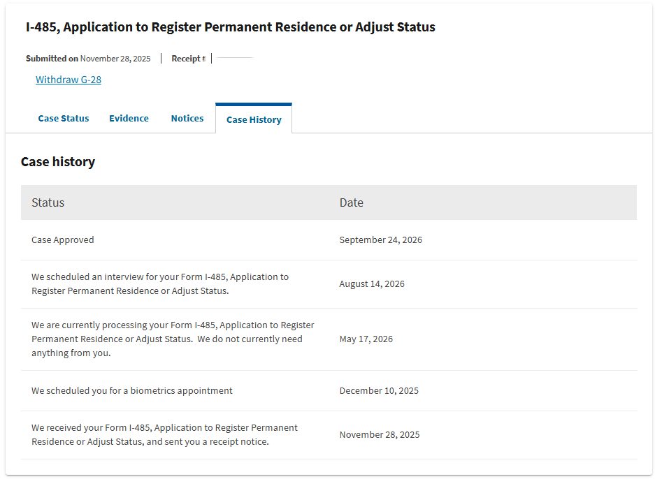Open the Case Status tab
Viewport: 655px width, 479px height.
click(64, 119)
